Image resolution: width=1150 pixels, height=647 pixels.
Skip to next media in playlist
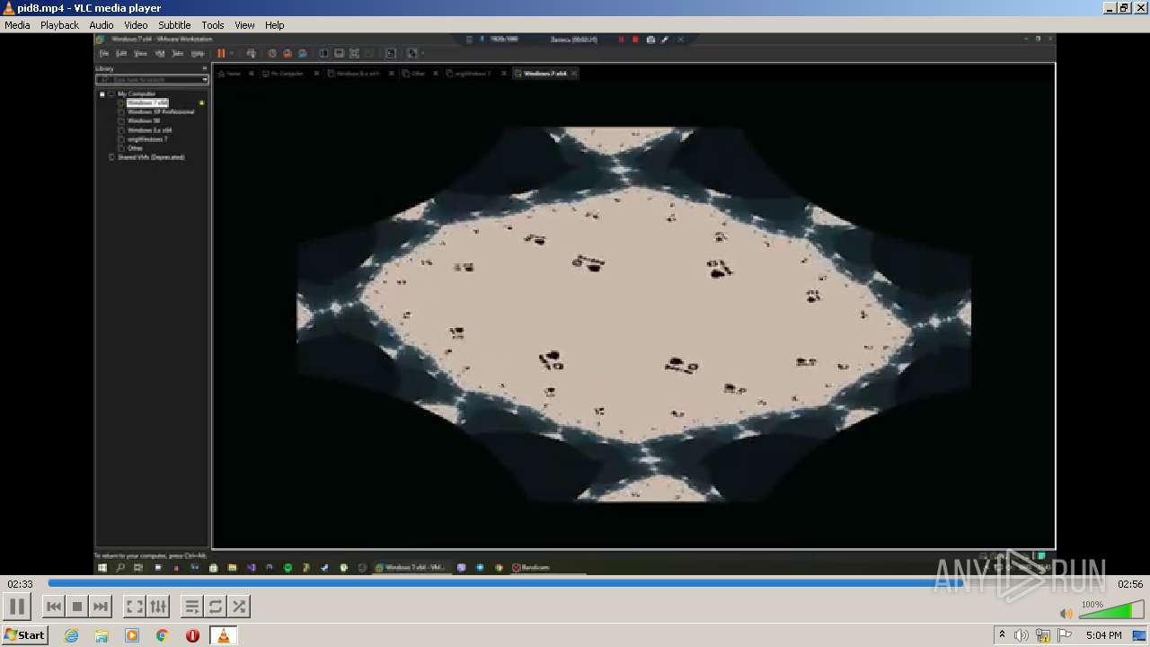click(x=101, y=607)
